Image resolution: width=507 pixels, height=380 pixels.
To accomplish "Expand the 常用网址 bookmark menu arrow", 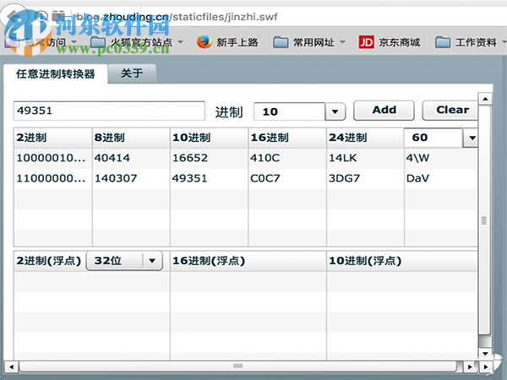I will pos(342,42).
